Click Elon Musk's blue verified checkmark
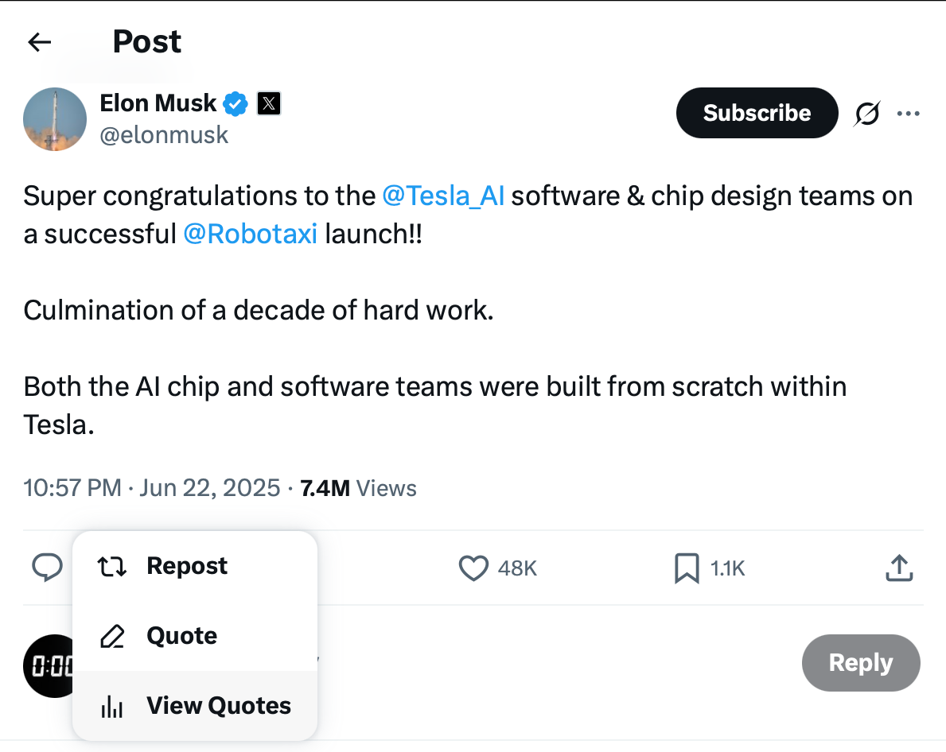The image size is (946, 752). 233,103
